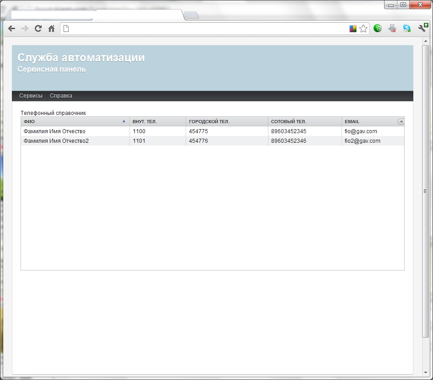Click the green globe extension icon
This screenshot has height=380, width=433.
[x=378, y=28]
